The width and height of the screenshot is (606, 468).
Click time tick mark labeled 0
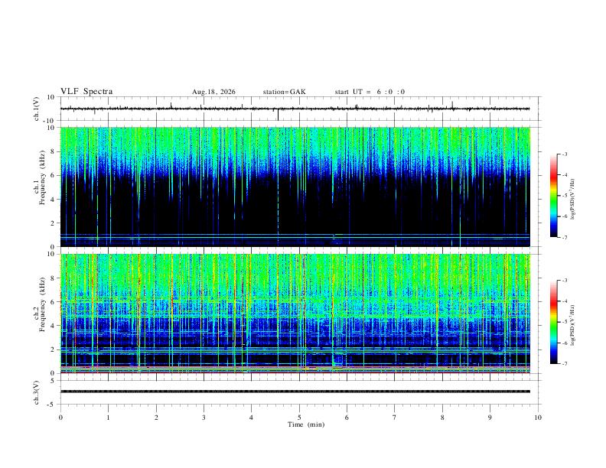[x=60, y=418]
